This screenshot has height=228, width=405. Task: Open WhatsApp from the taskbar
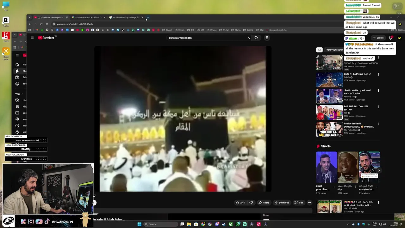point(238,224)
